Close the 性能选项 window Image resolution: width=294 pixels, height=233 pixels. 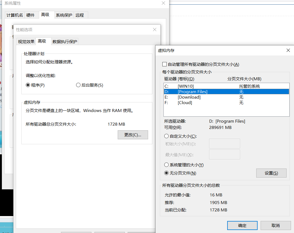155,30
